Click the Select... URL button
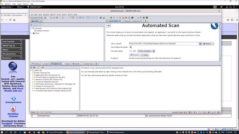The height and width of the screenshot is (134, 239). [208, 44]
